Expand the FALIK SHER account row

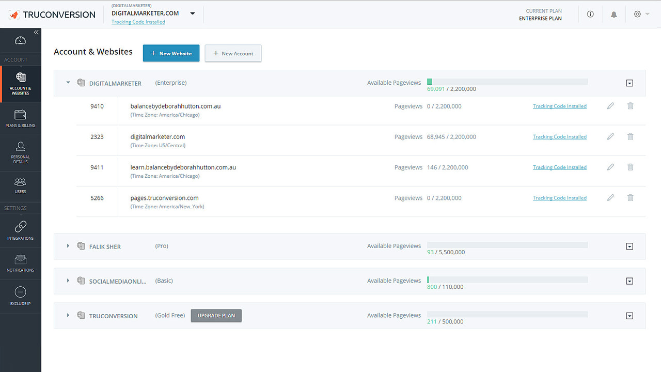click(68, 246)
